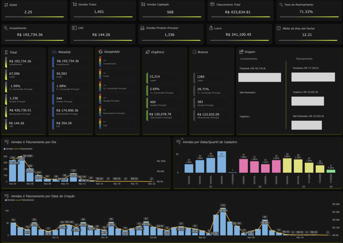This screenshot has width=343, height=243.
Task: Click the cart icon beside Vendas Totais
Action: click(75, 5)
